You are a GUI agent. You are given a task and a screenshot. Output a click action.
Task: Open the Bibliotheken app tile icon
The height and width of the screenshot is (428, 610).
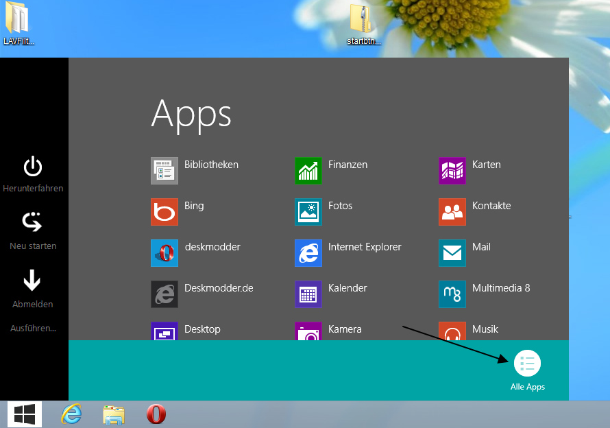click(x=164, y=171)
